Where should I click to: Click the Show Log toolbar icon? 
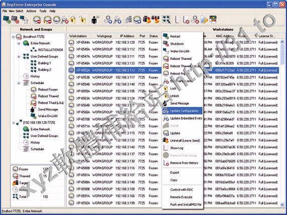tap(176, 20)
